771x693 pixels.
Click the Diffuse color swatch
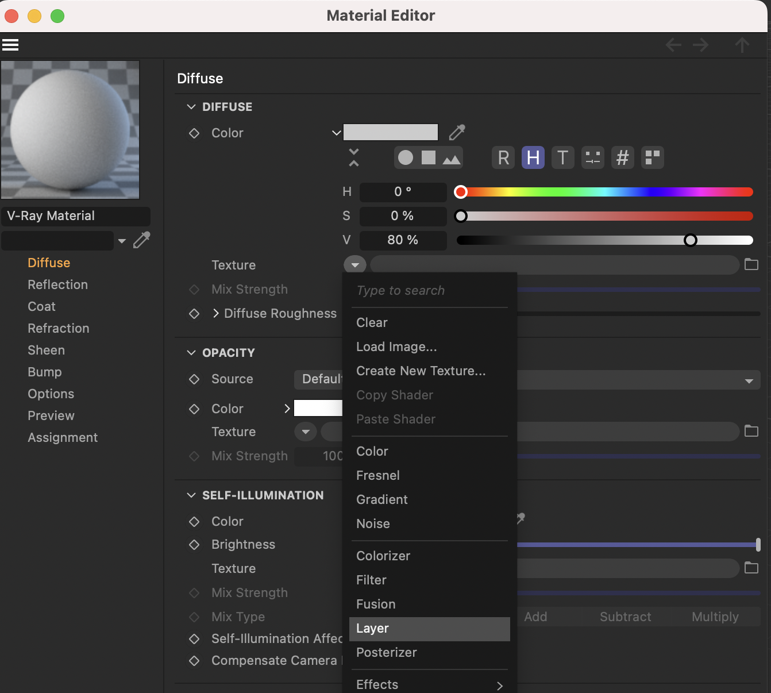click(391, 132)
